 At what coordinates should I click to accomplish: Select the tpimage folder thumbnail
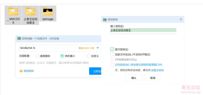(x=48, y=11)
